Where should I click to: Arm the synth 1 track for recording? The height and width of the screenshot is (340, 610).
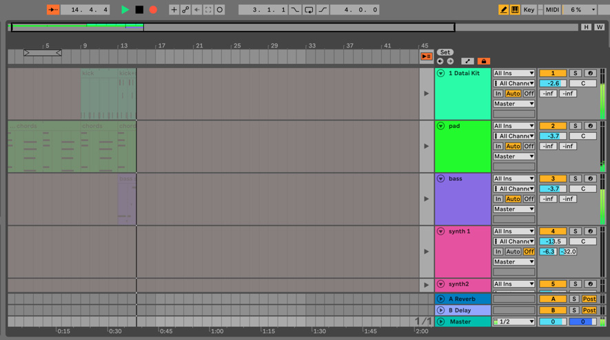click(x=590, y=231)
